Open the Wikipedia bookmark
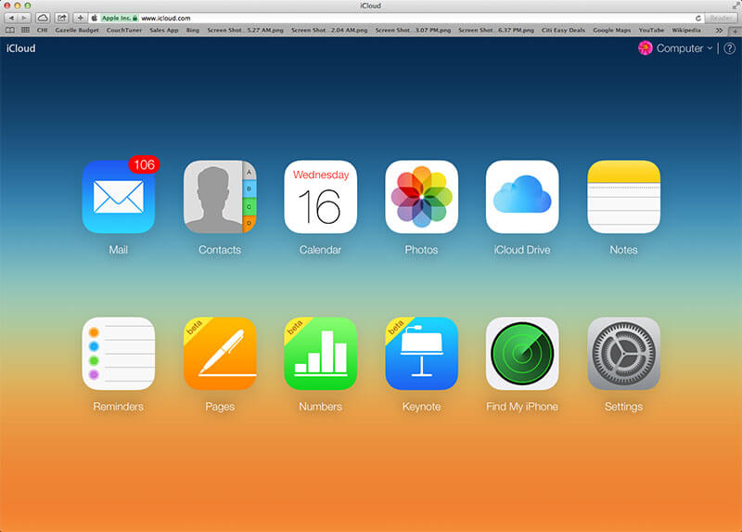This screenshot has height=532, width=742. coord(686,30)
